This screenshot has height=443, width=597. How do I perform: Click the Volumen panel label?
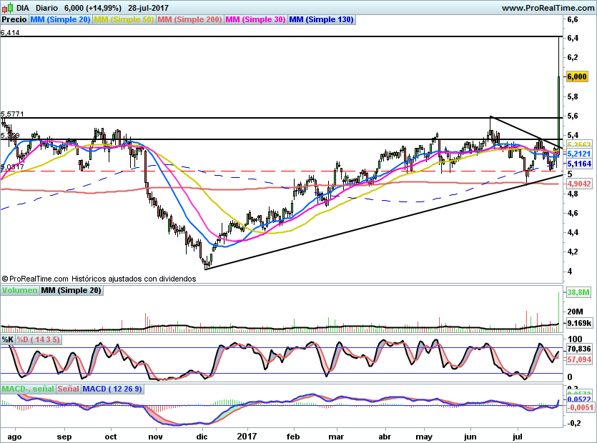click(x=20, y=290)
